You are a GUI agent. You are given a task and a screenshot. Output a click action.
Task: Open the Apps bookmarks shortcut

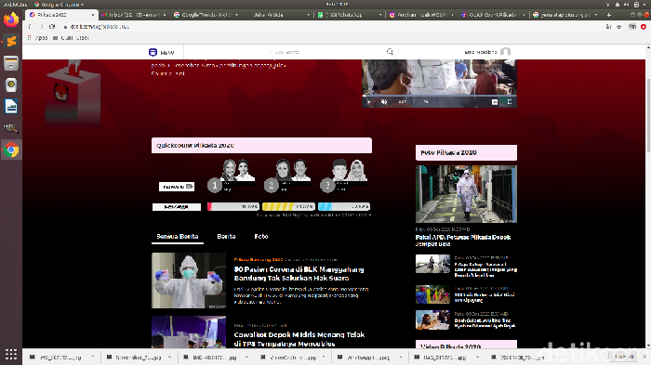(x=37, y=38)
